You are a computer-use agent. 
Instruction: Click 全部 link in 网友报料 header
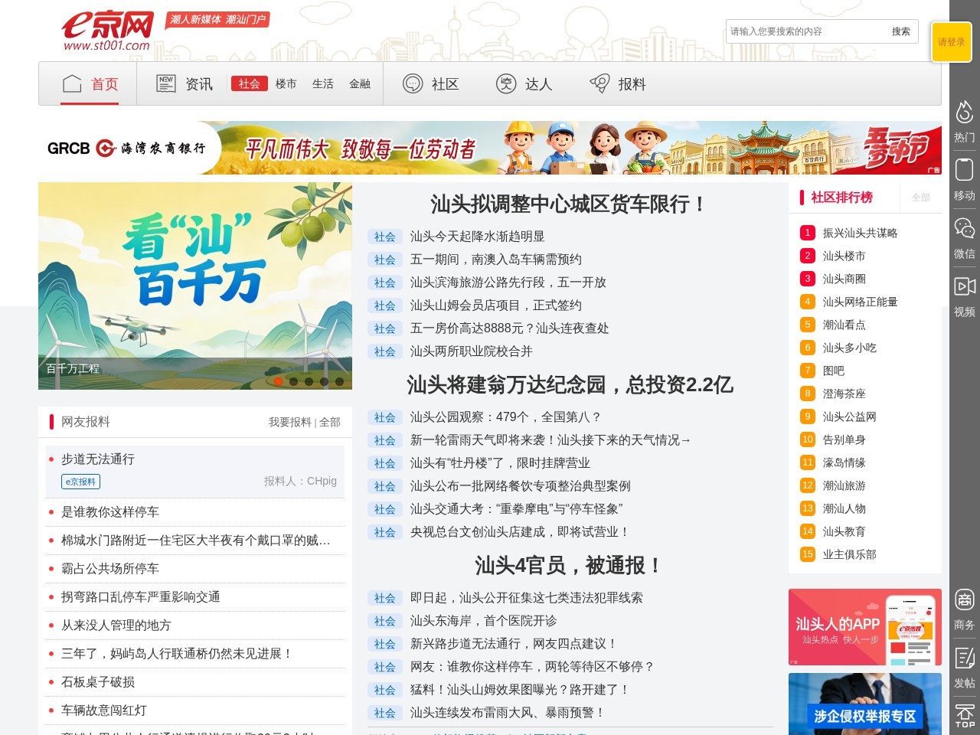[x=330, y=422]
